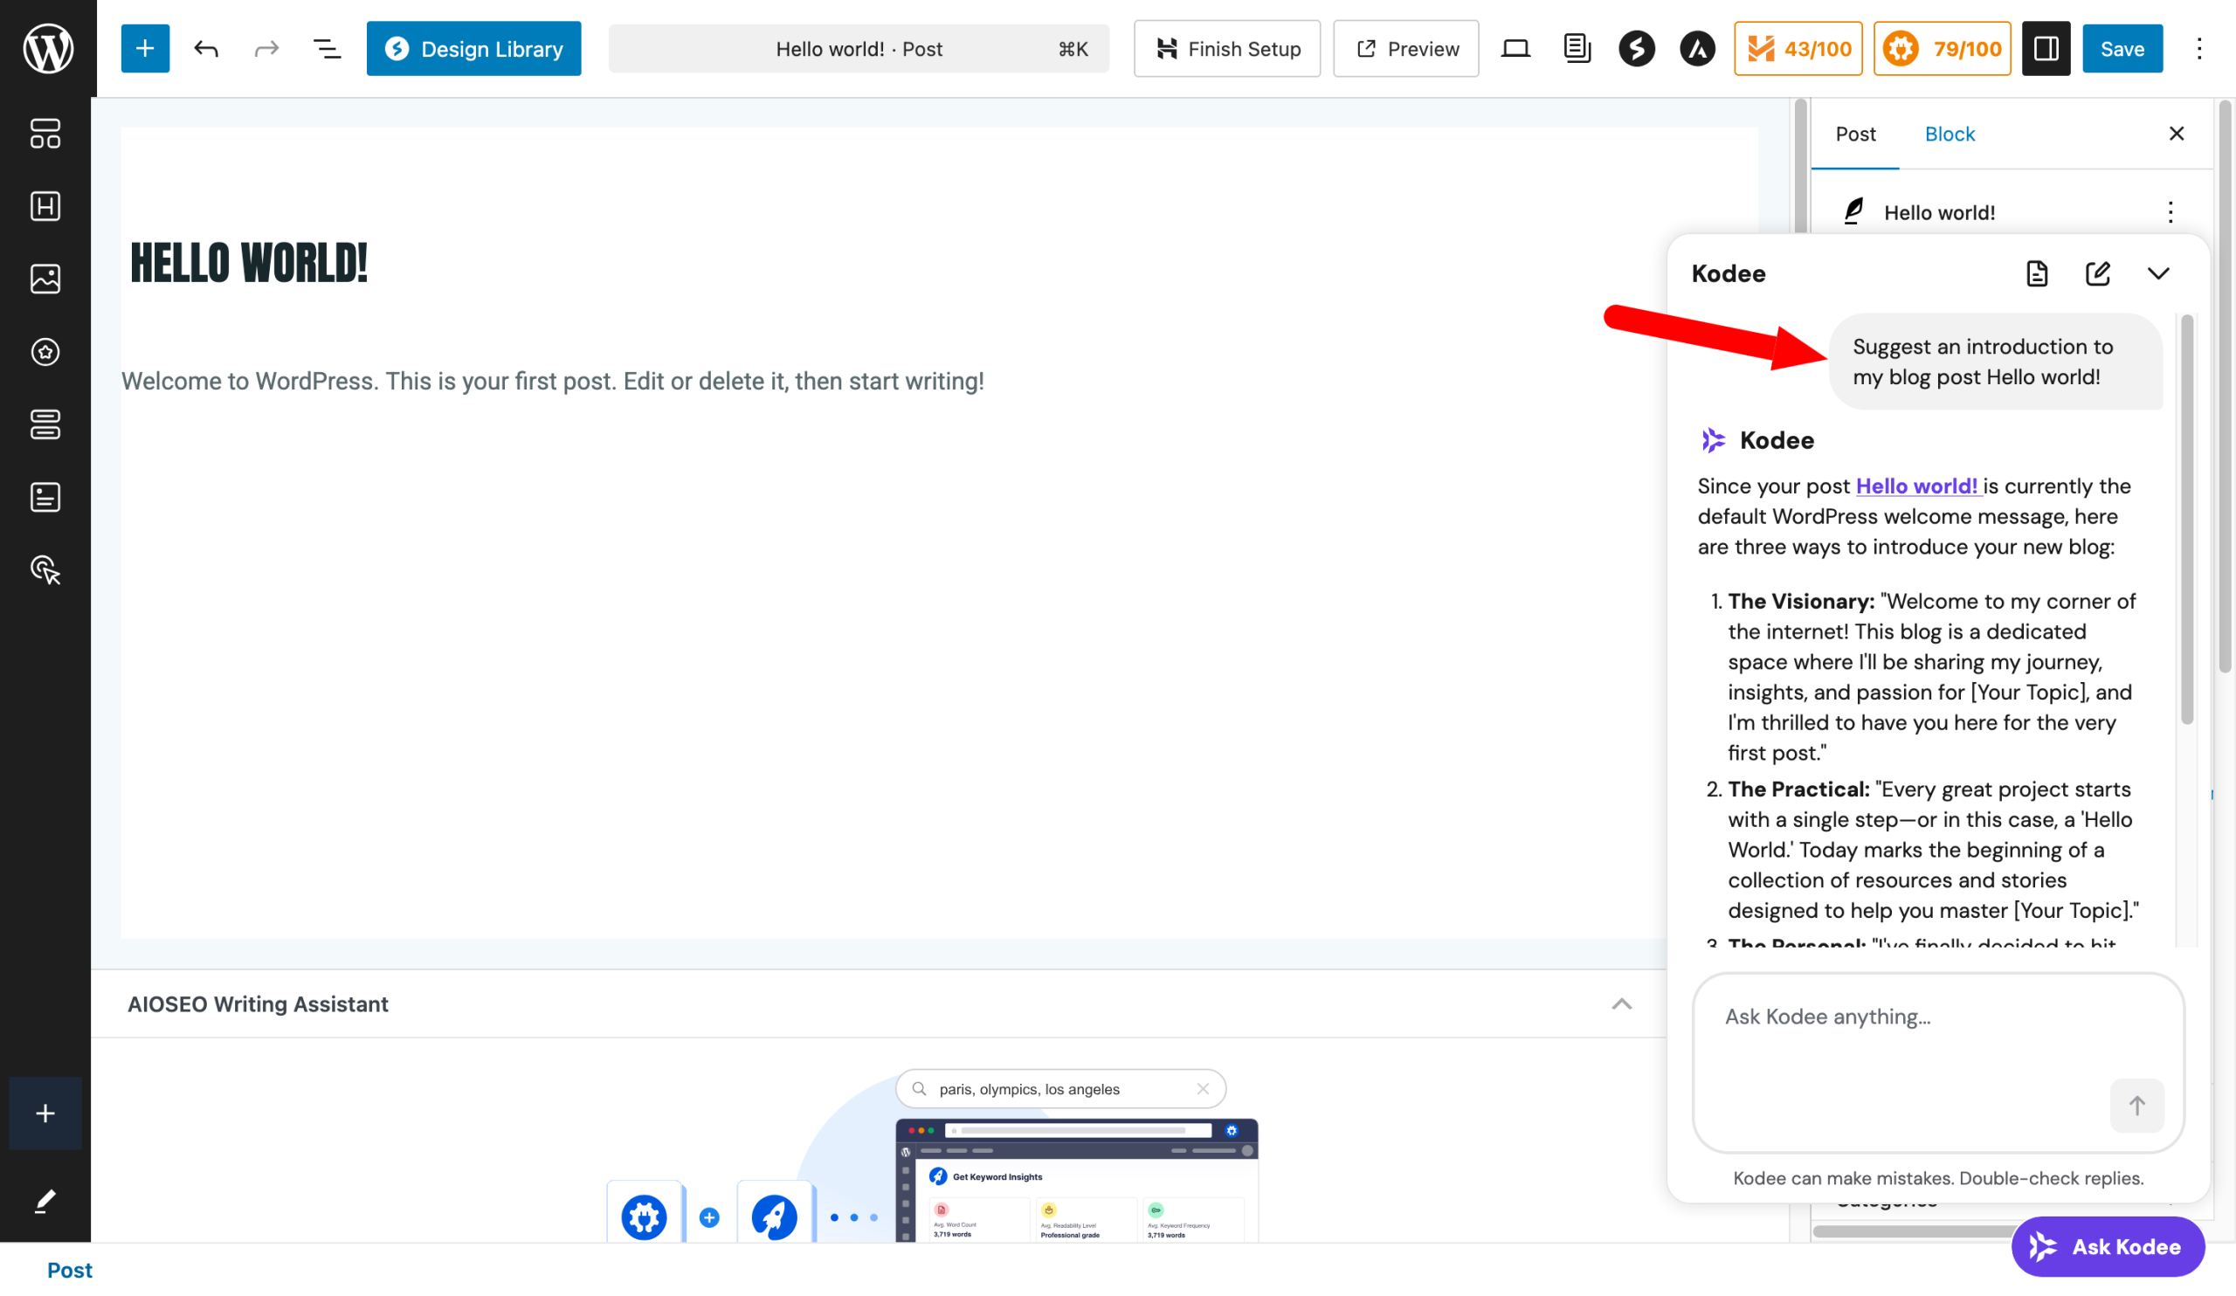Click the Ask Kodee anything input field
The width and height of the screenshot is (2236, 1296).
(1938, 1063)
